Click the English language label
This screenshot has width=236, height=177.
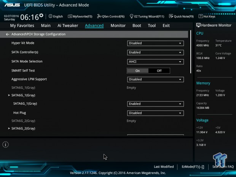[58, 16]
